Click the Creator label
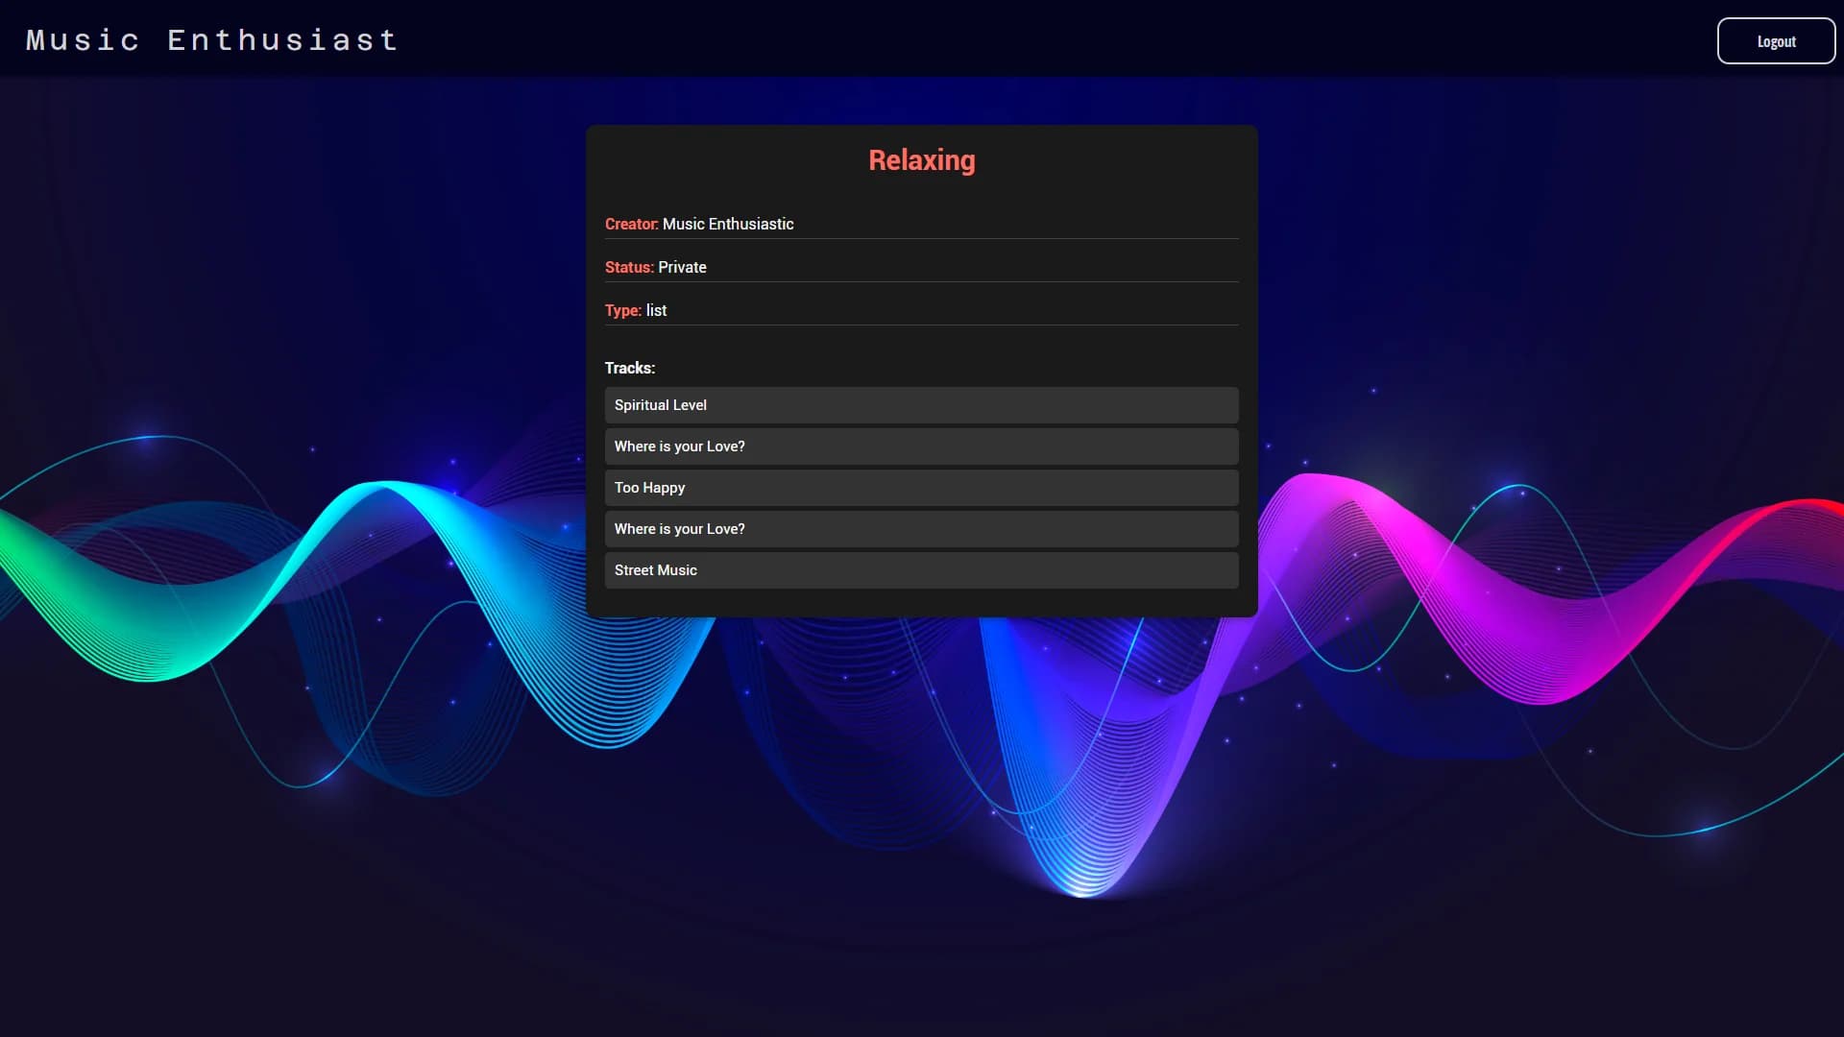Image resolution: width=1844 pixels, height=1037 pixels. pyautogui.click(x=631, y=224)
